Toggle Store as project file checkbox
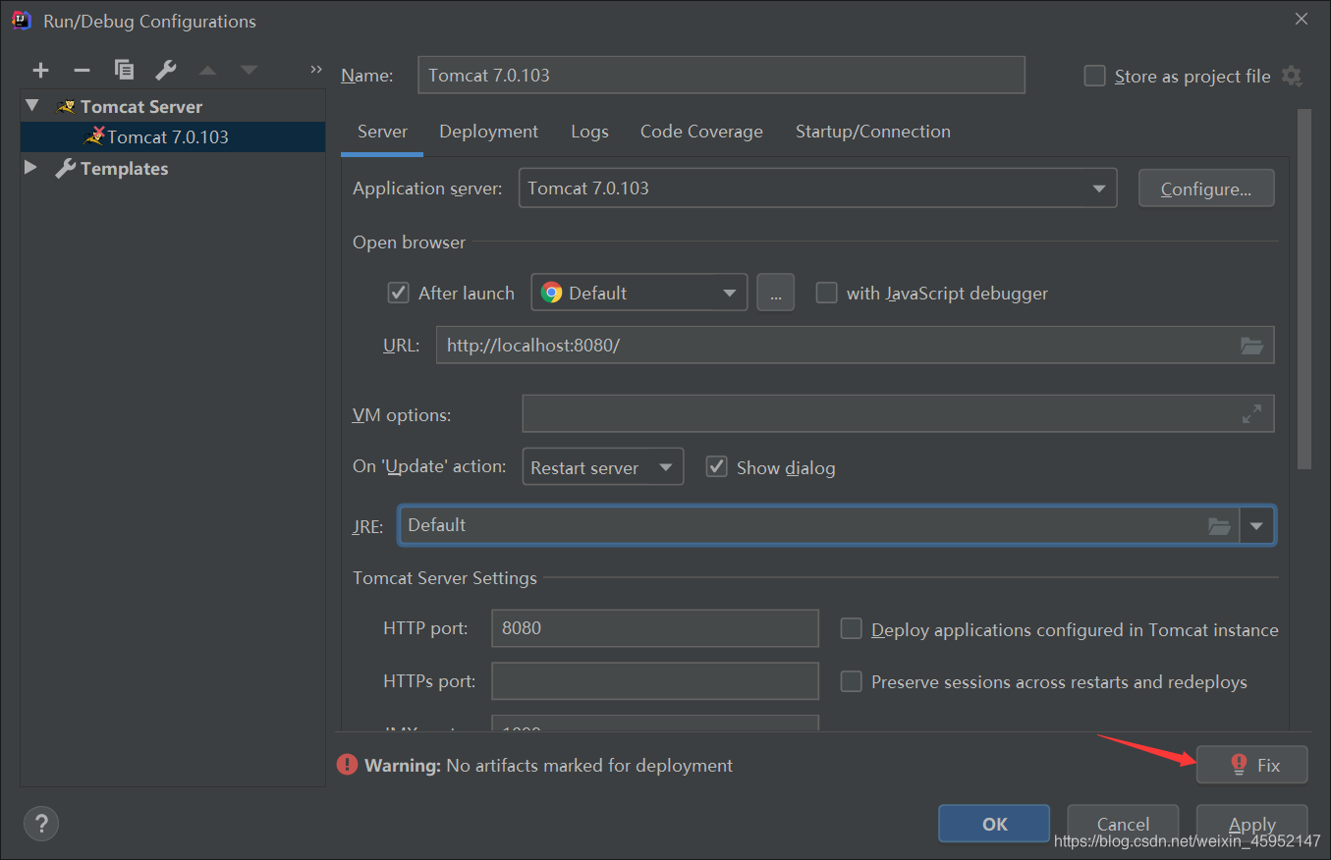 (1094, 76)
